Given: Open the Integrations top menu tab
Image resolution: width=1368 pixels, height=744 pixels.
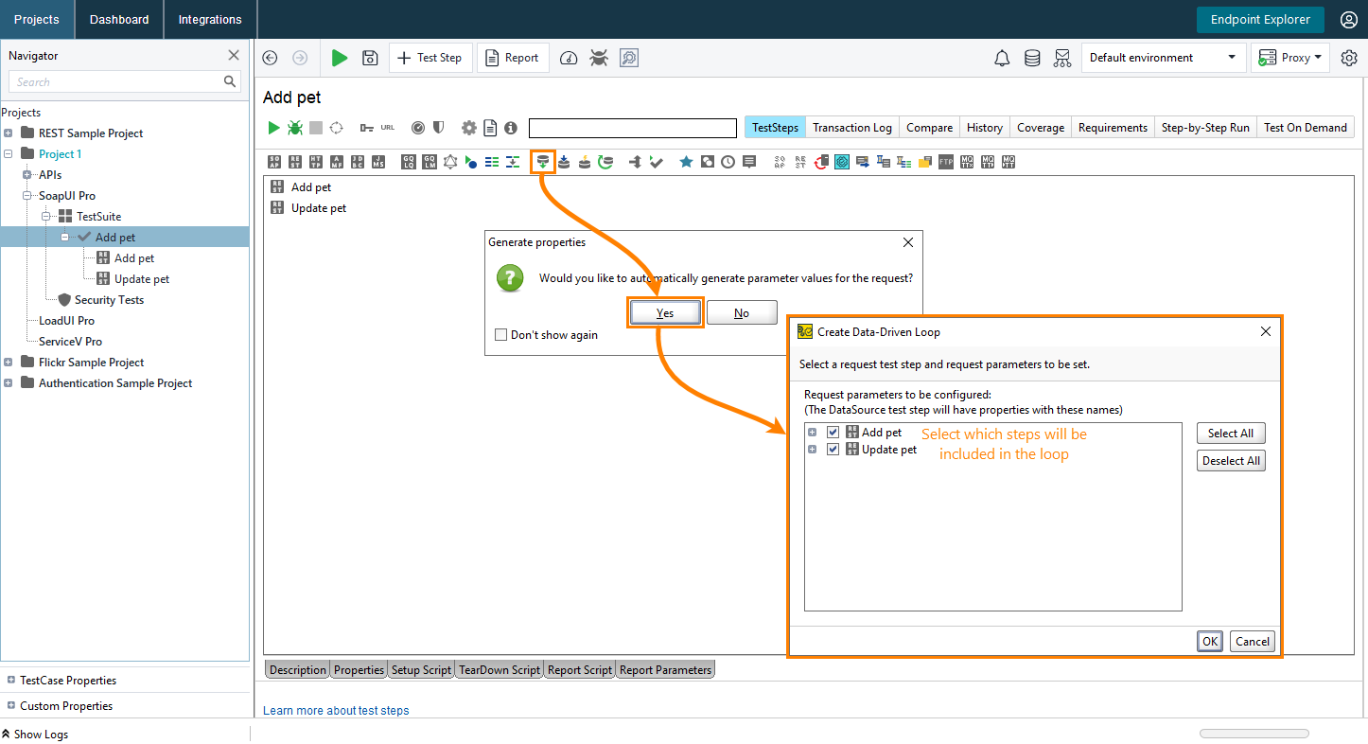Looking at the screenshot, I should pyautogui.click(x=210, y=19).
